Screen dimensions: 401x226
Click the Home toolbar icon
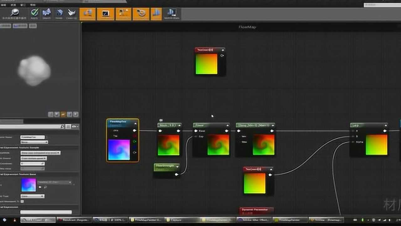point(59,13)
